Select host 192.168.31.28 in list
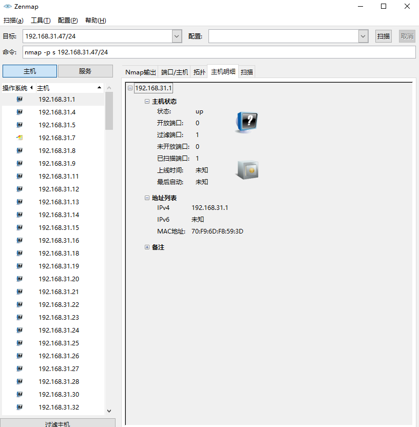419x427 pixels. point(53,381)
